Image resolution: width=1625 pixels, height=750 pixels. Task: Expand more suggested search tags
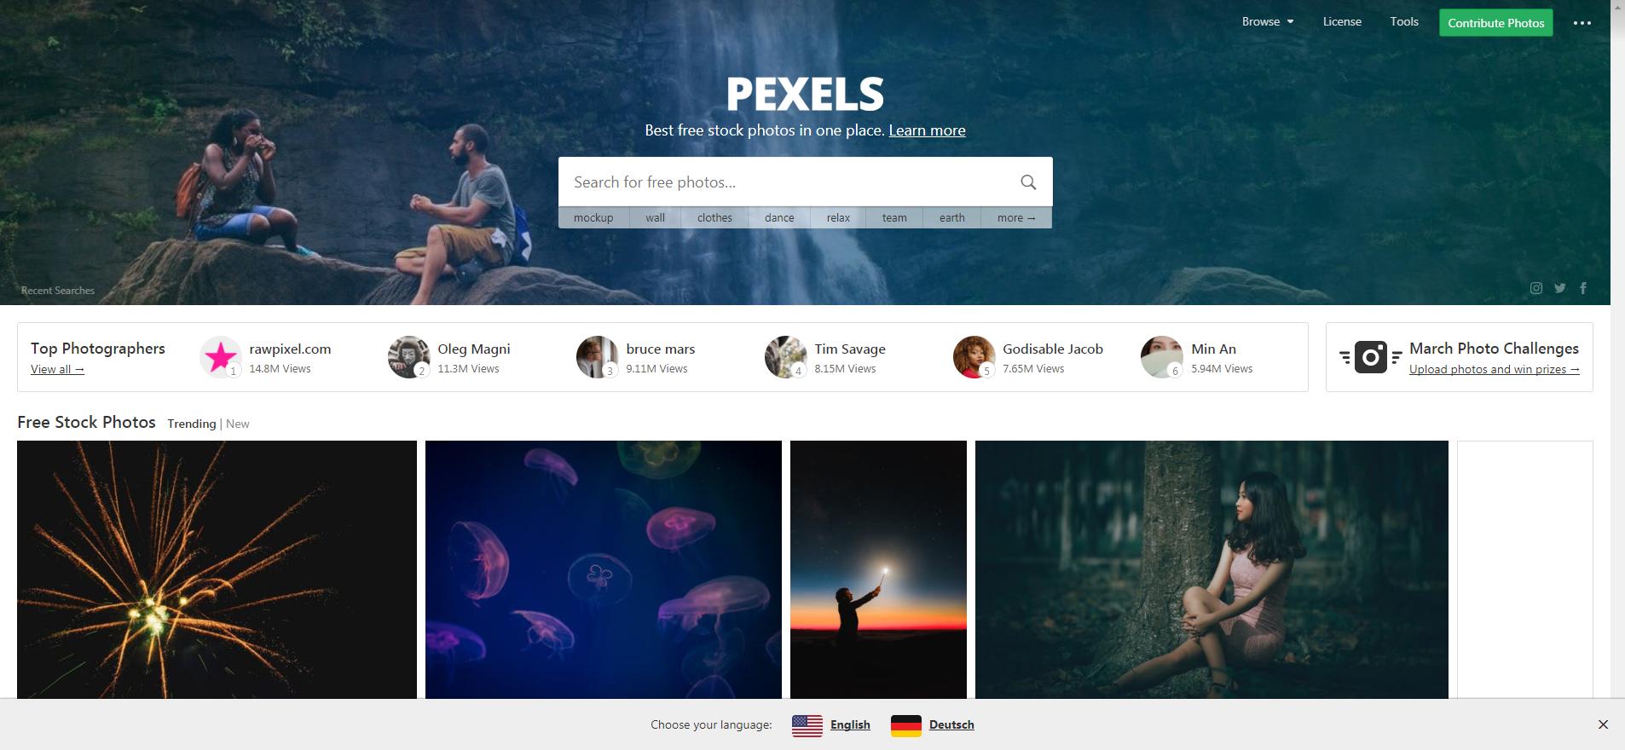(1016, 218)
